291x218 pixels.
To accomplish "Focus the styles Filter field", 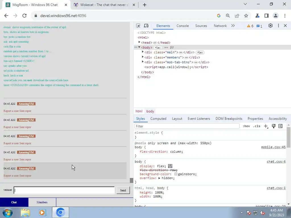I will point(187,126).
